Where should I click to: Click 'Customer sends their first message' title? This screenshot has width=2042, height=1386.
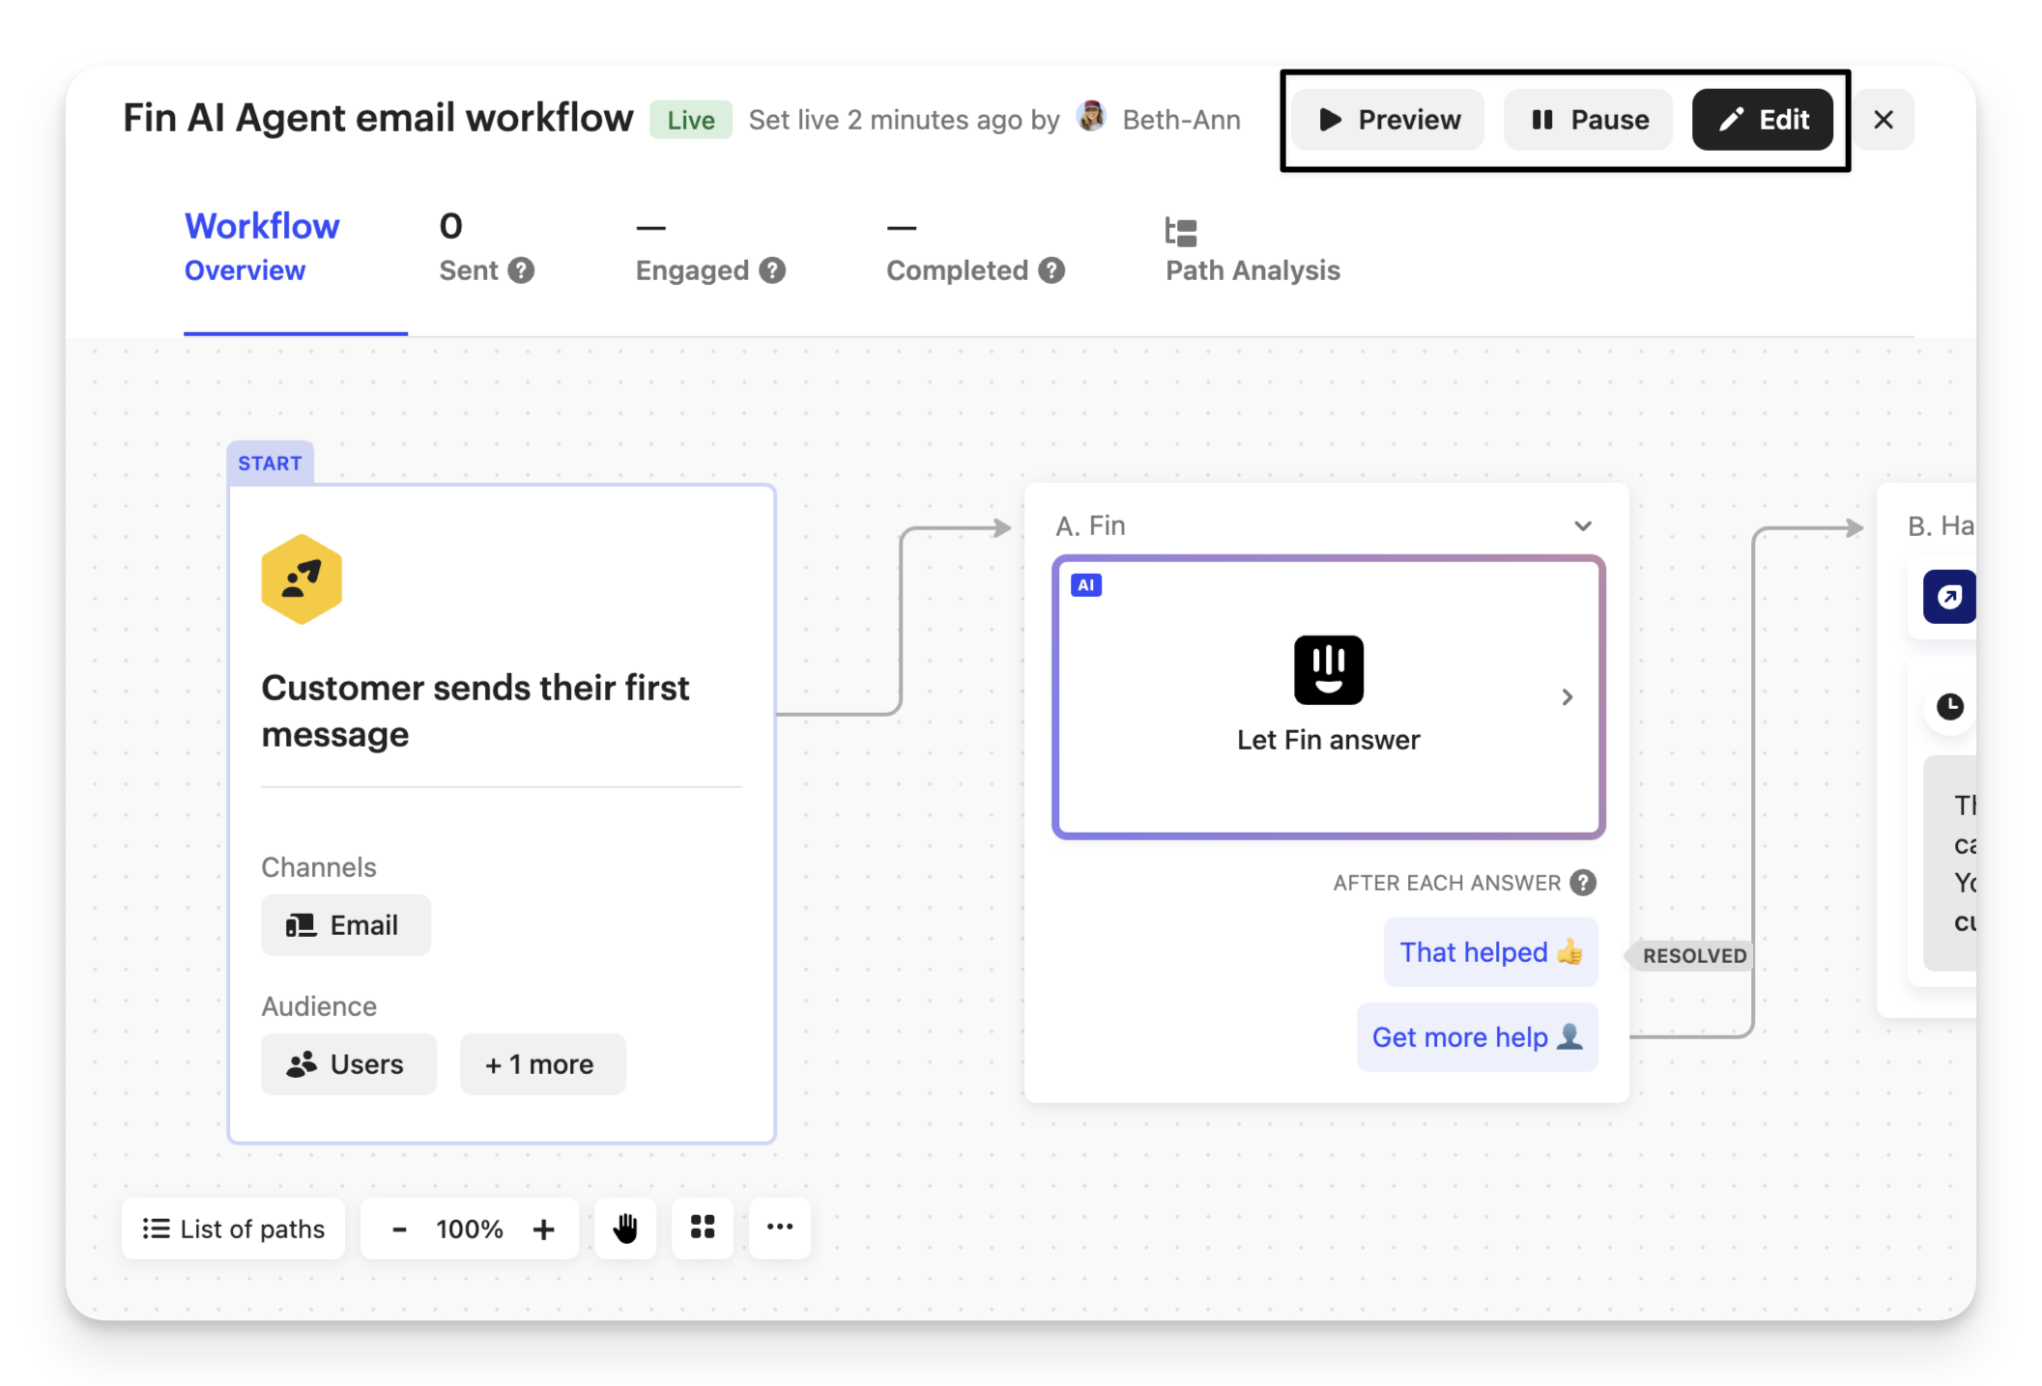pyautogui.click(x=475, y=711)
